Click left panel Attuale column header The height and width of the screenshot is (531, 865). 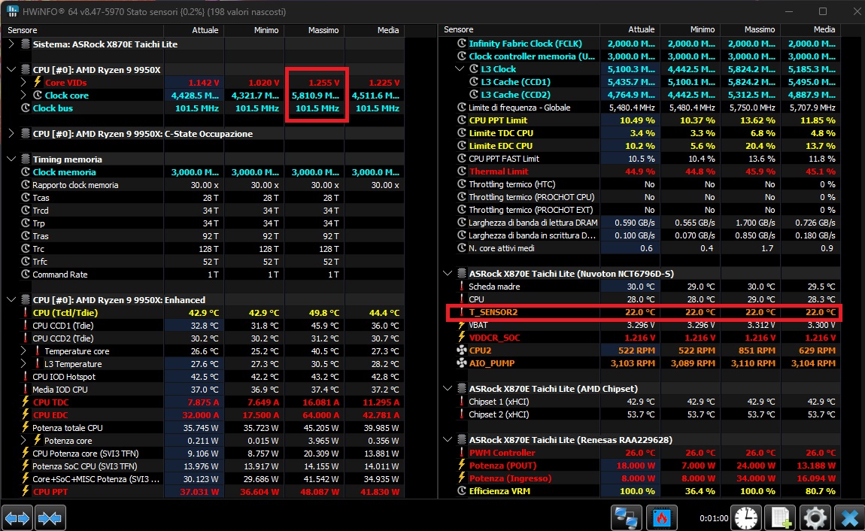[193, 30]
